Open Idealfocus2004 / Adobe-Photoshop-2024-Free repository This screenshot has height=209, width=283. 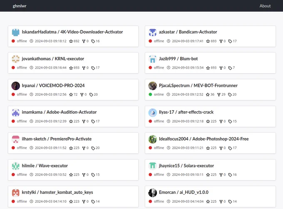(204, 139)
